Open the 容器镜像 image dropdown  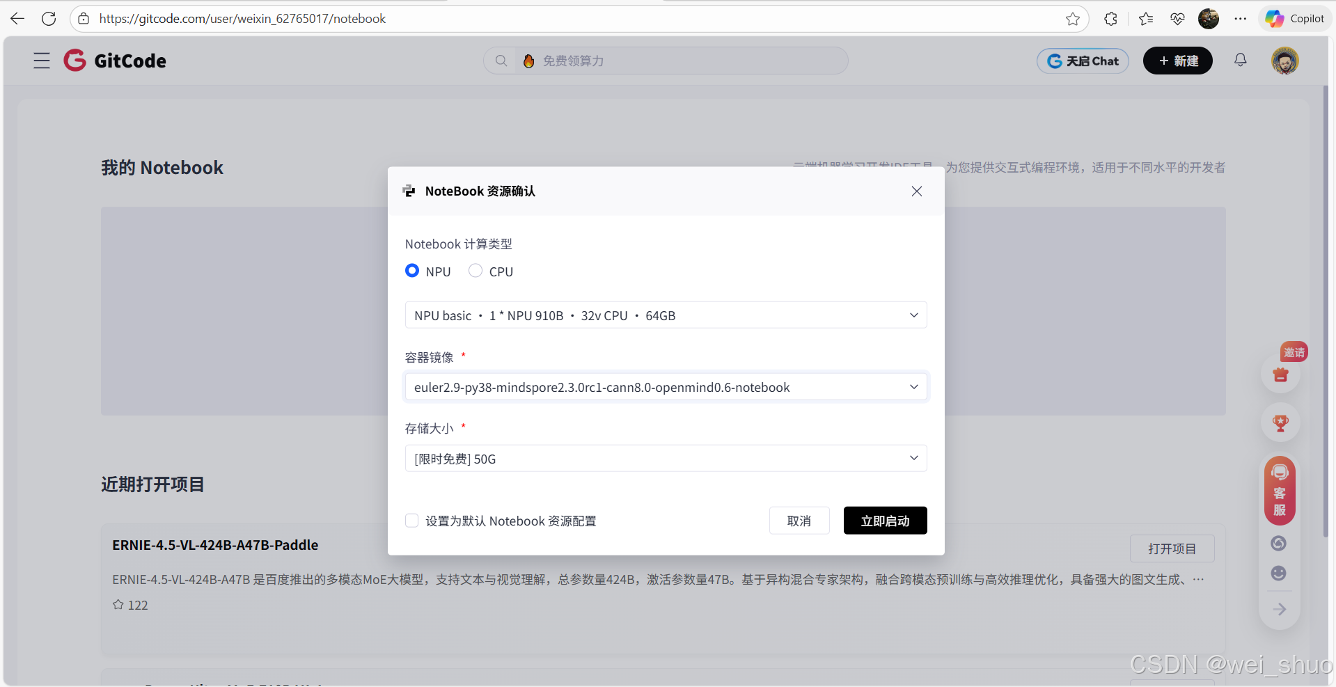click(x=913, y=387)
